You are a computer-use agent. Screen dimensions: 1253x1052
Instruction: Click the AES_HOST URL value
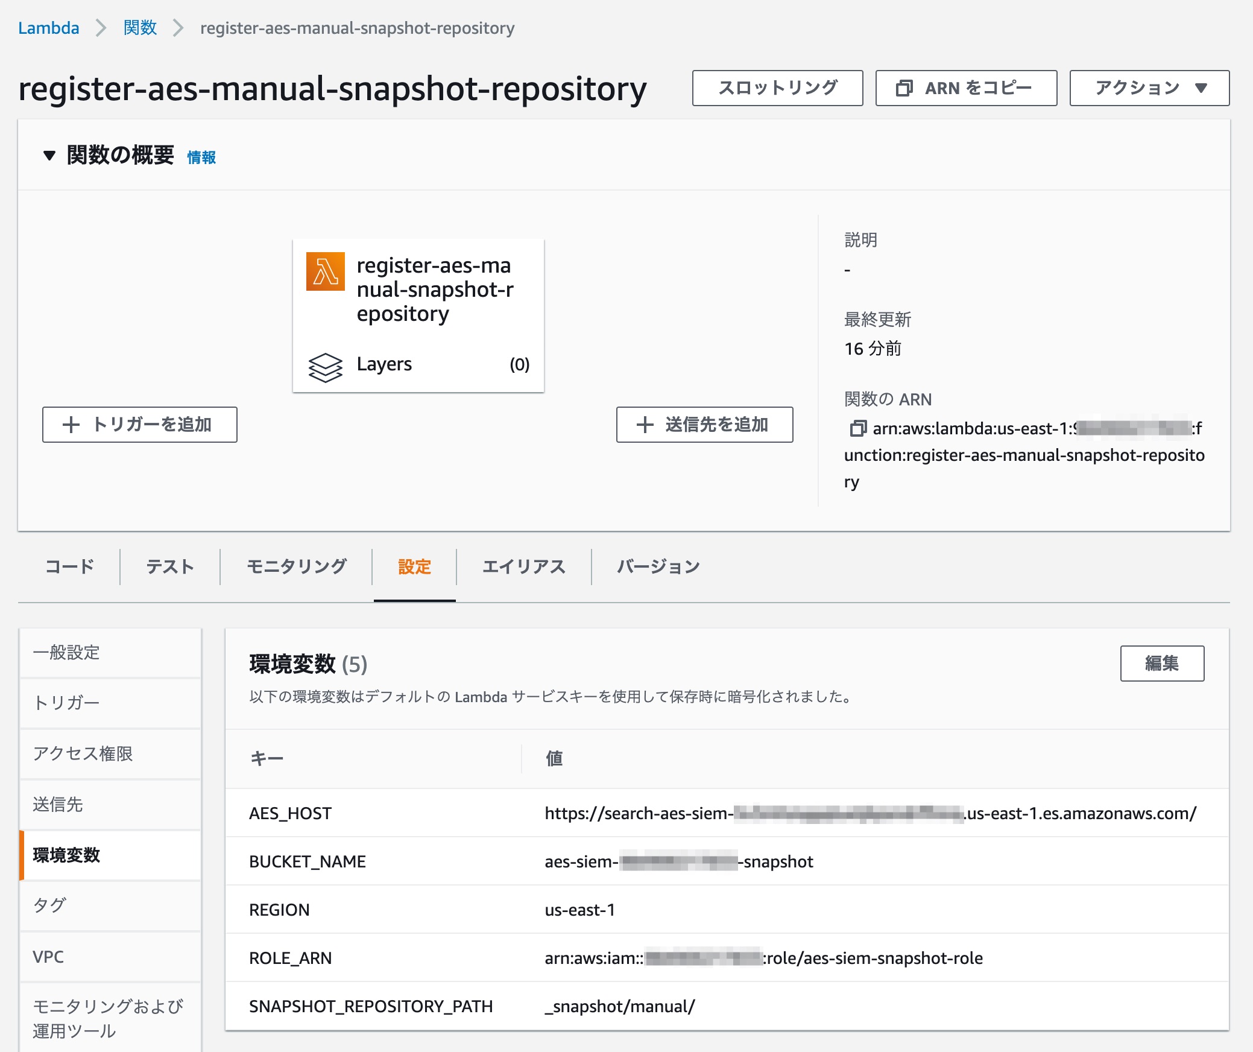(871, 813)
